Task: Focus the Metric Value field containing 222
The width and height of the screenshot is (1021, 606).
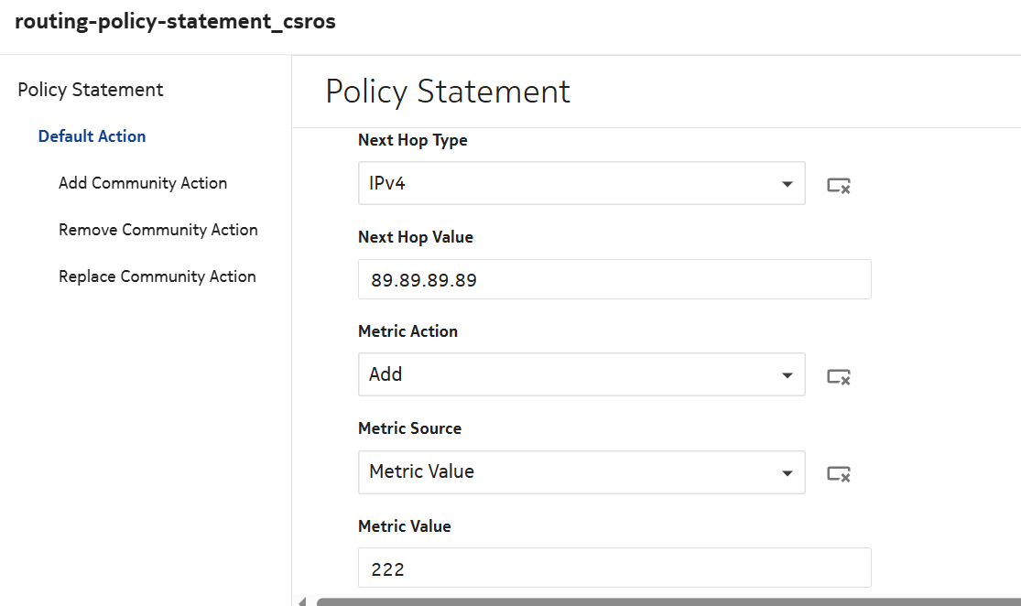Action: point(614,568)
